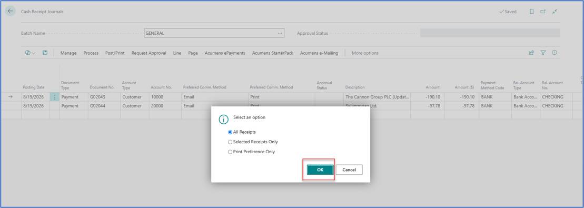
Task: Open the Acumens ePayments menu
Action: 225,53
